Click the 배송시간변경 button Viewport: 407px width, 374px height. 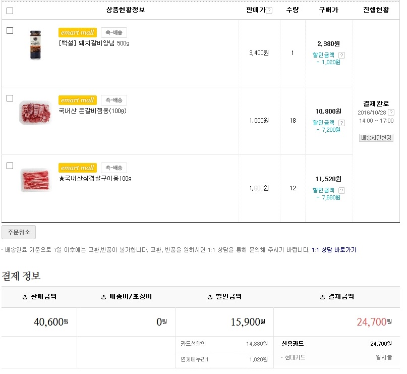coord(376,138)
